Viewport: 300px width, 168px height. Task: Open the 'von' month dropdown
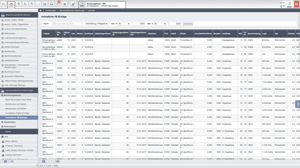coord(124,24)
